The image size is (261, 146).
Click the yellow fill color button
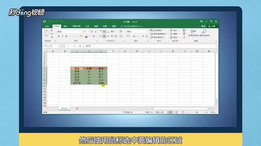[x=81, y=36]
